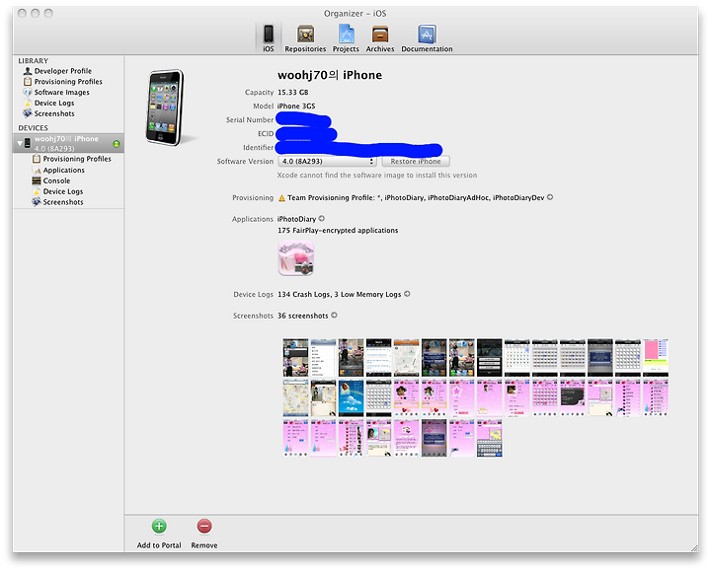The image size is (711, 571).
Task: Click the Model value iPhone 3GS
Action: [x=296, y=106]
